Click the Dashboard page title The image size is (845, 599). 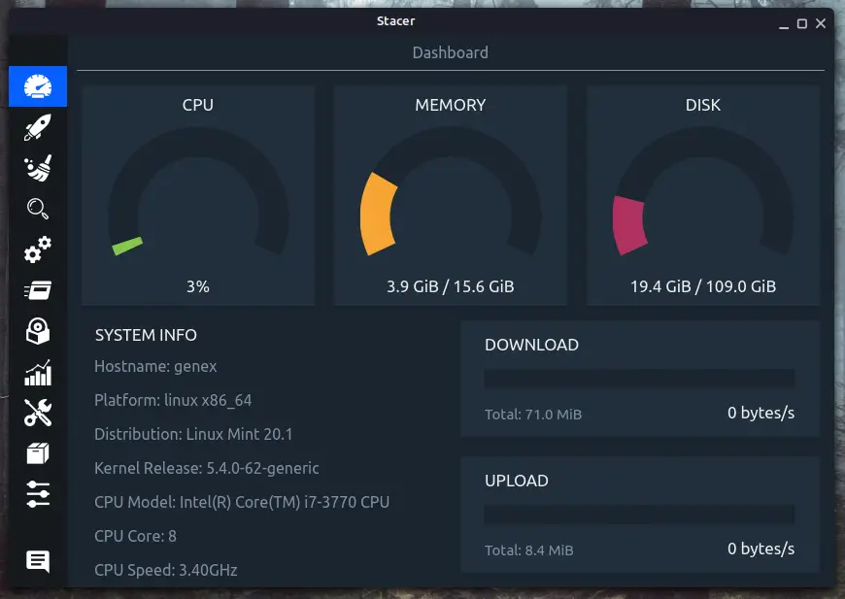coord(450,52)
